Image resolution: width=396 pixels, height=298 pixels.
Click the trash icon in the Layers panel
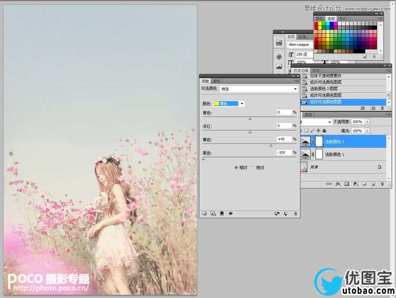click(x=381, y=184)
